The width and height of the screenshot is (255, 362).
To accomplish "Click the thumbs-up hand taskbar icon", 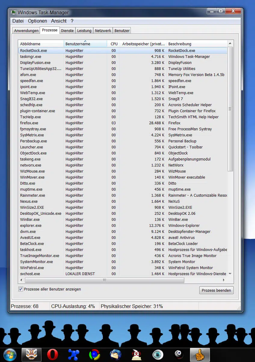I will click(x=200, y=354).
